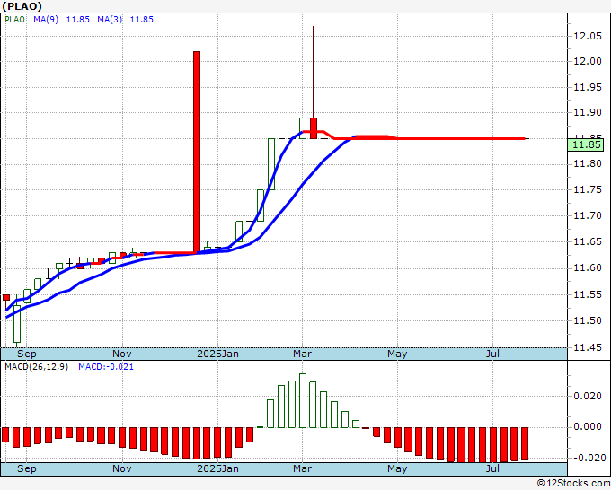The image size is (611, 490).
Task: Click May on the price chart date axis
Action: tap(397, 354)
